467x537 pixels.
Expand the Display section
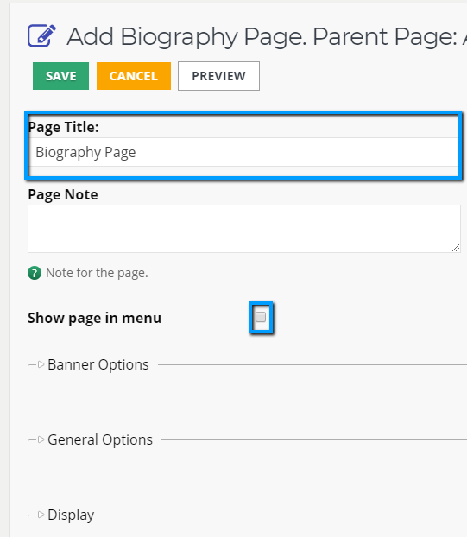tap(71, 515)
